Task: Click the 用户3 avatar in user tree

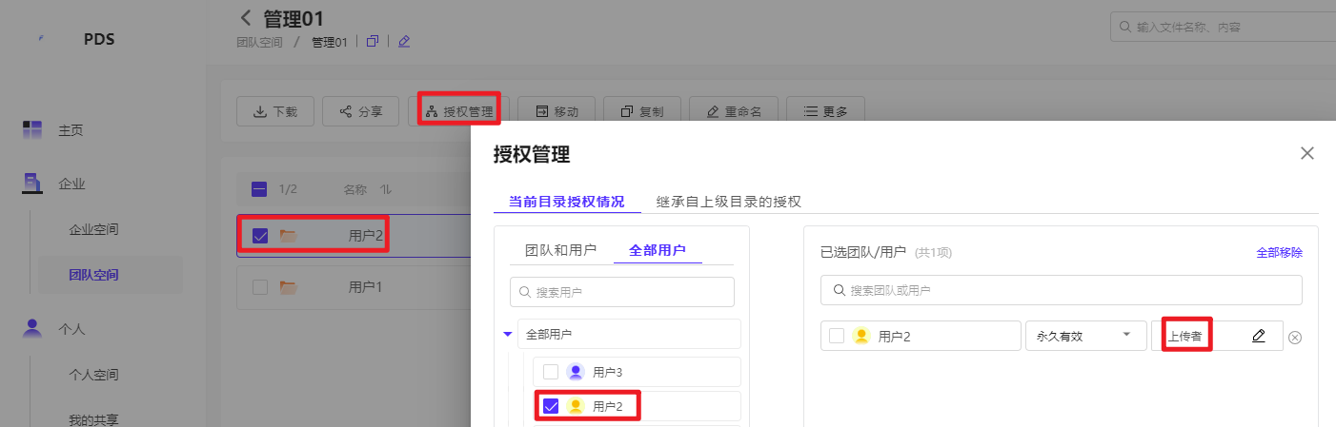Action: coord(575,372)
